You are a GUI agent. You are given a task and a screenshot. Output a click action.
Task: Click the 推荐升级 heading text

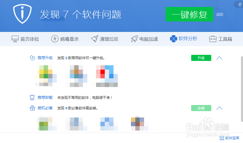pos(45,58)
